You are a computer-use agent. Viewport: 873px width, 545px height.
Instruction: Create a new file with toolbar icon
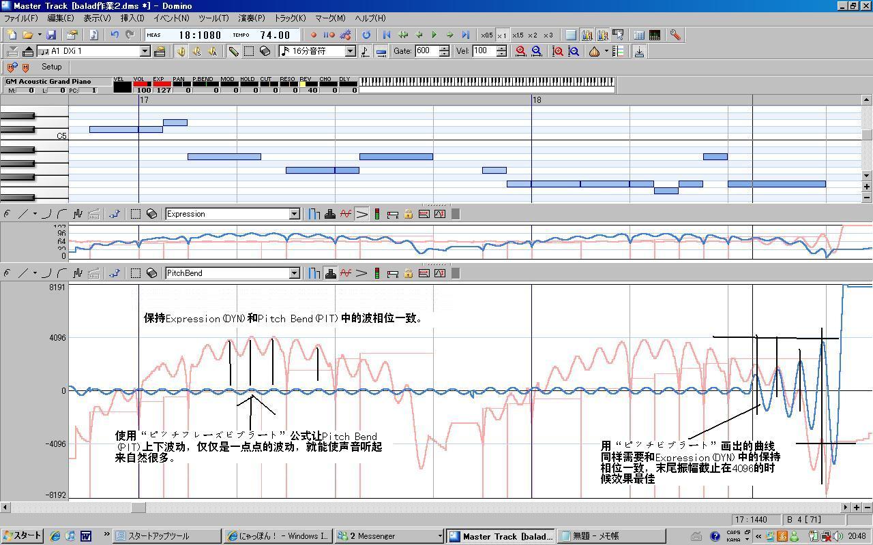click(12, 35)
